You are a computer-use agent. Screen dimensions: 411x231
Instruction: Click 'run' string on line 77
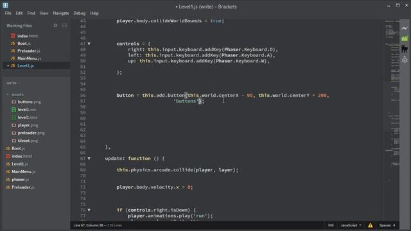click(x=200, y=216)
